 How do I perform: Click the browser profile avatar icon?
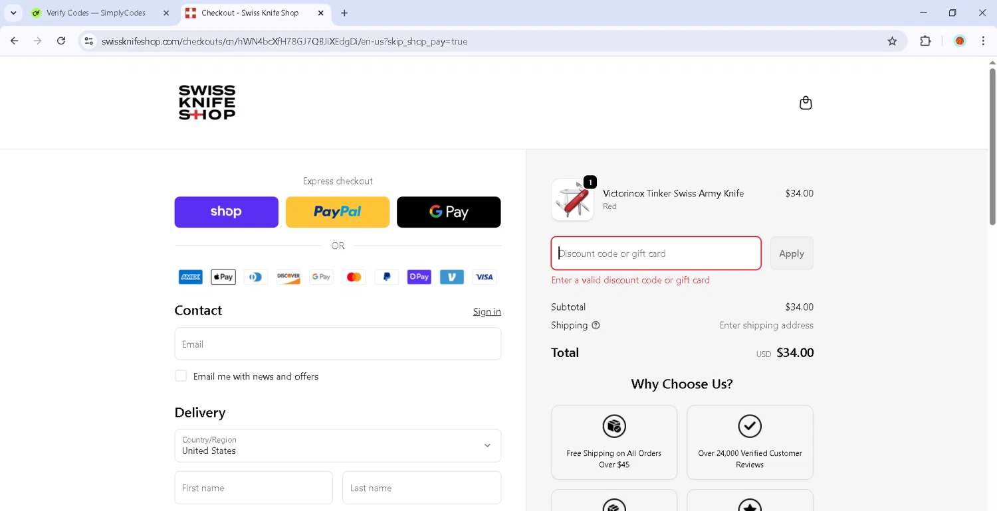[x=959, y=41]
